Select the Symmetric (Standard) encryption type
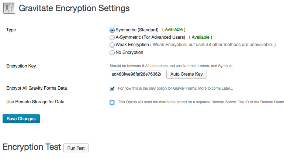Viewport: 284px width, 159px height. 112,30
